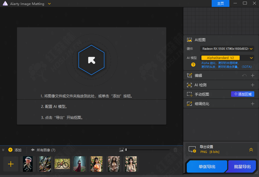Select the forest rocks thumbnail
The image size is (259, 177).
(45, 164)
